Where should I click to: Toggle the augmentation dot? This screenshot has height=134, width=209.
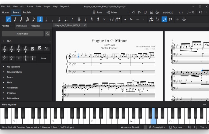(x=60, y=19)
